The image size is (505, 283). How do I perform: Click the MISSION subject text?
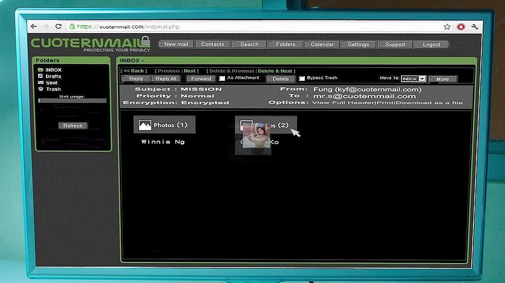tap(201, 89)
